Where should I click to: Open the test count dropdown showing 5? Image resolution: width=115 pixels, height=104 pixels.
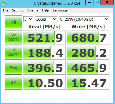28,19
